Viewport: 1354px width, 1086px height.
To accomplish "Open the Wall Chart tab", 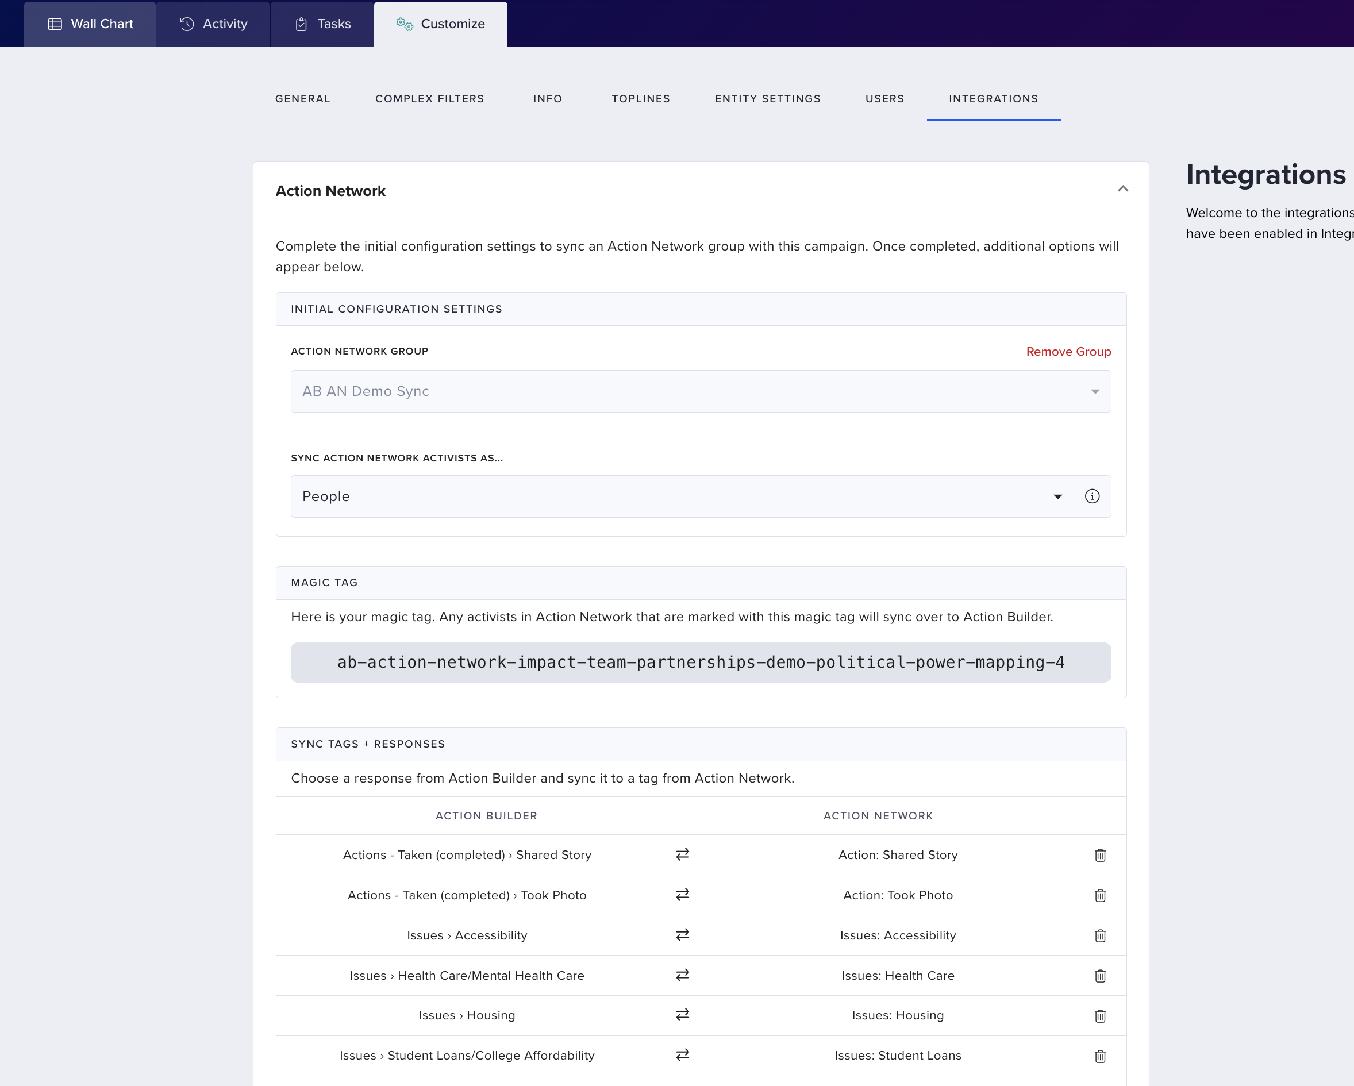I will [x=90, y=24].
